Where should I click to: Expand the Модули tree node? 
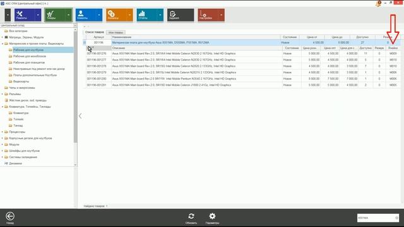point(3,144)
